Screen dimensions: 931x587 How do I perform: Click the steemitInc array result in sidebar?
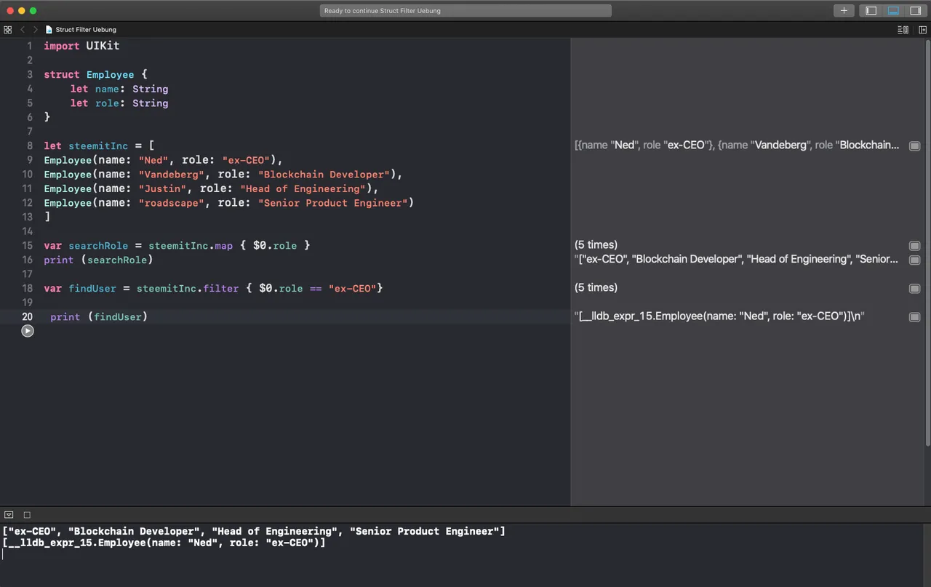[x=737, y=145]
